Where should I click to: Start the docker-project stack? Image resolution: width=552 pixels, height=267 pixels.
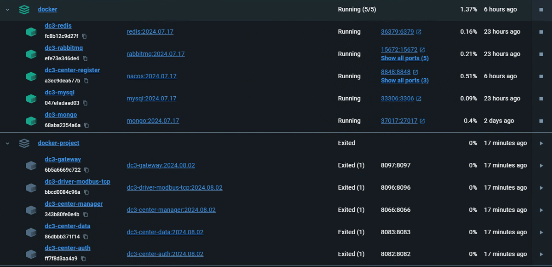pyautogui.click(x=541, y=143)
